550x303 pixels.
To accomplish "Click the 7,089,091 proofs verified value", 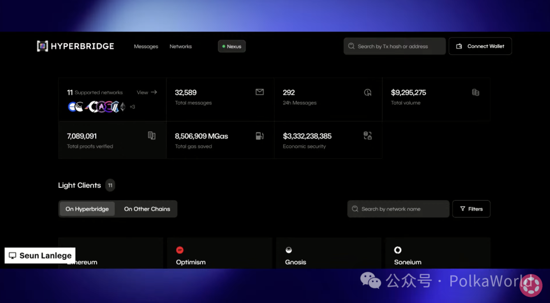I will [81, 136].
